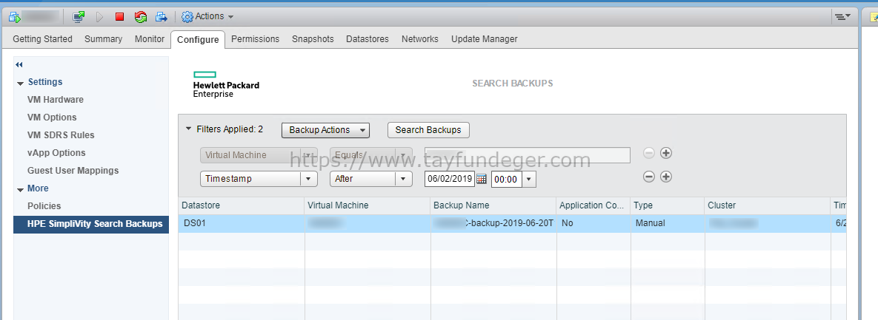
Task: Click the Hewlett Packard Enterprise logo
Action: (226, 84)
